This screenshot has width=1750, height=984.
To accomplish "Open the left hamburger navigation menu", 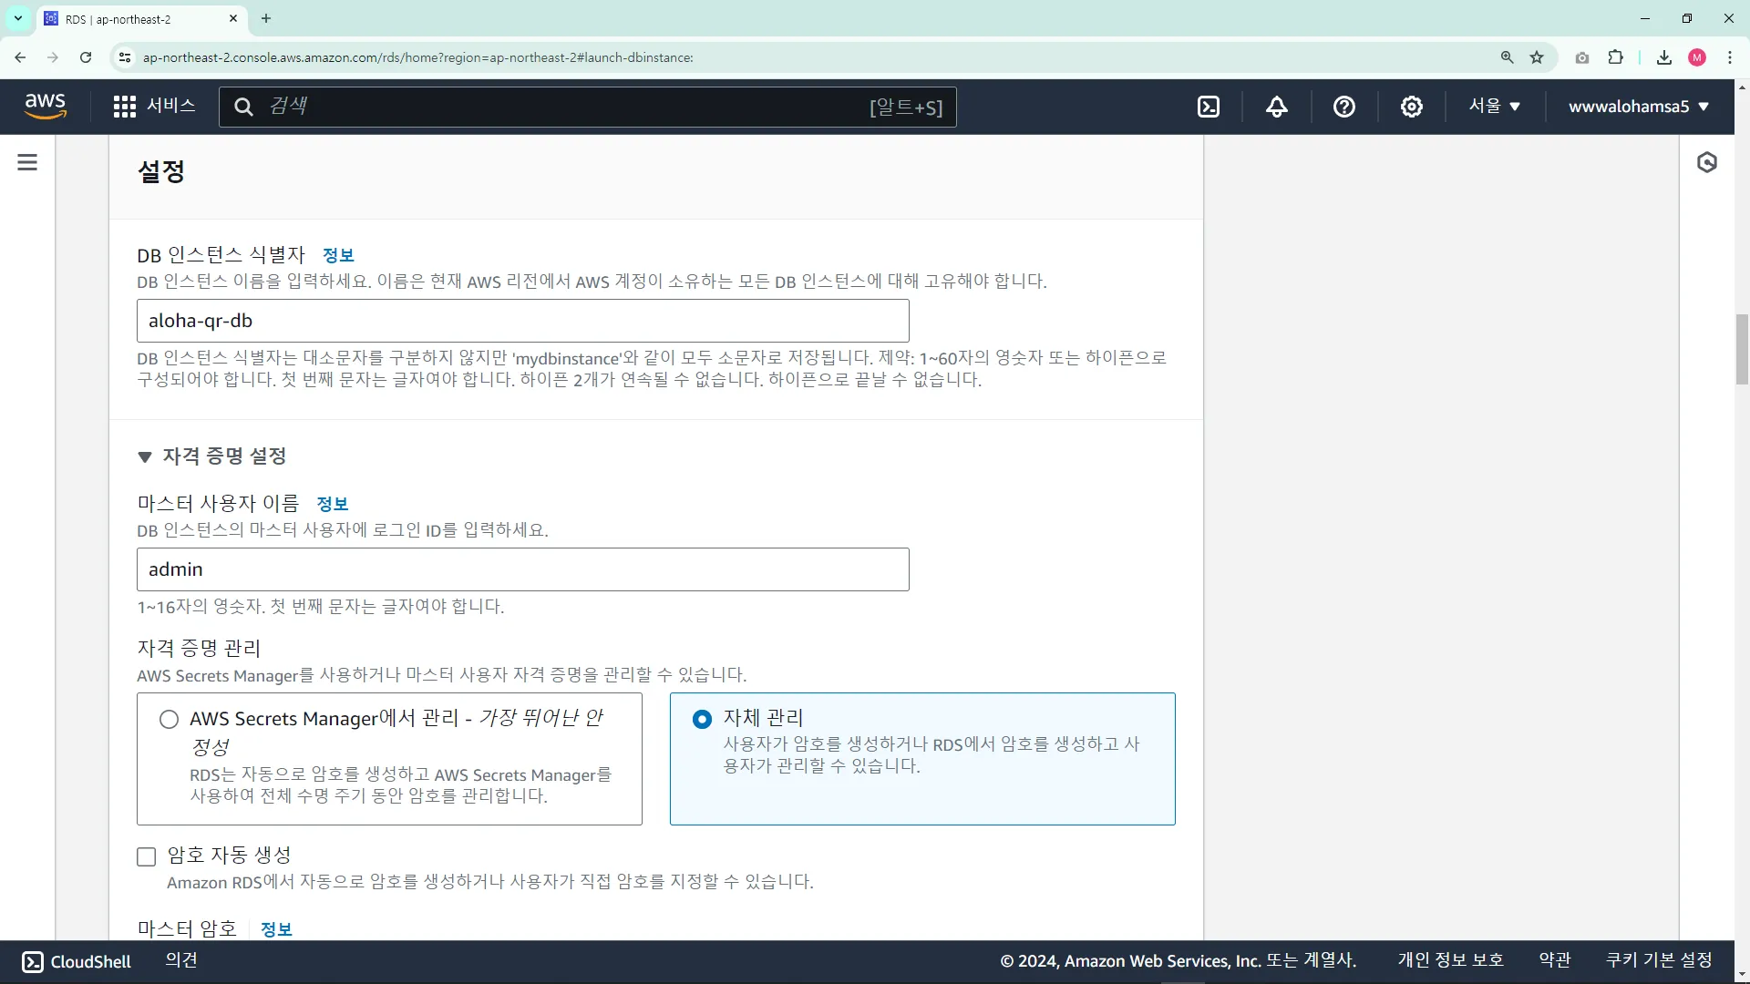I will tap(27, 162).
